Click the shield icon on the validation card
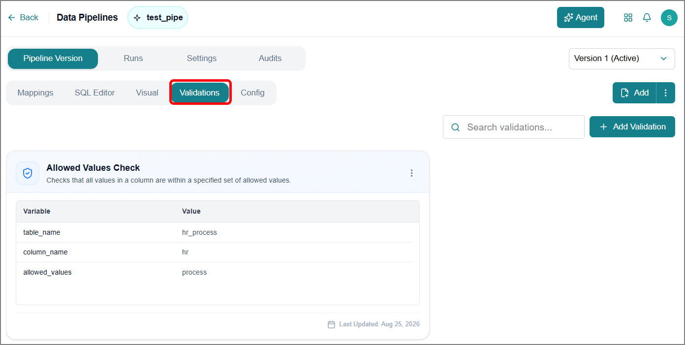 28,173
